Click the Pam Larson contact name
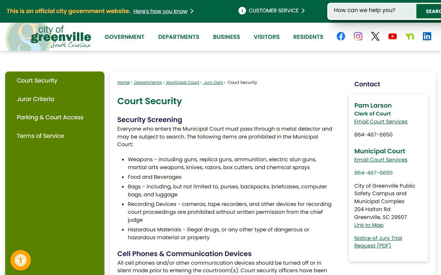The width and height of the screenshot is (441, 275). (373, 106)
